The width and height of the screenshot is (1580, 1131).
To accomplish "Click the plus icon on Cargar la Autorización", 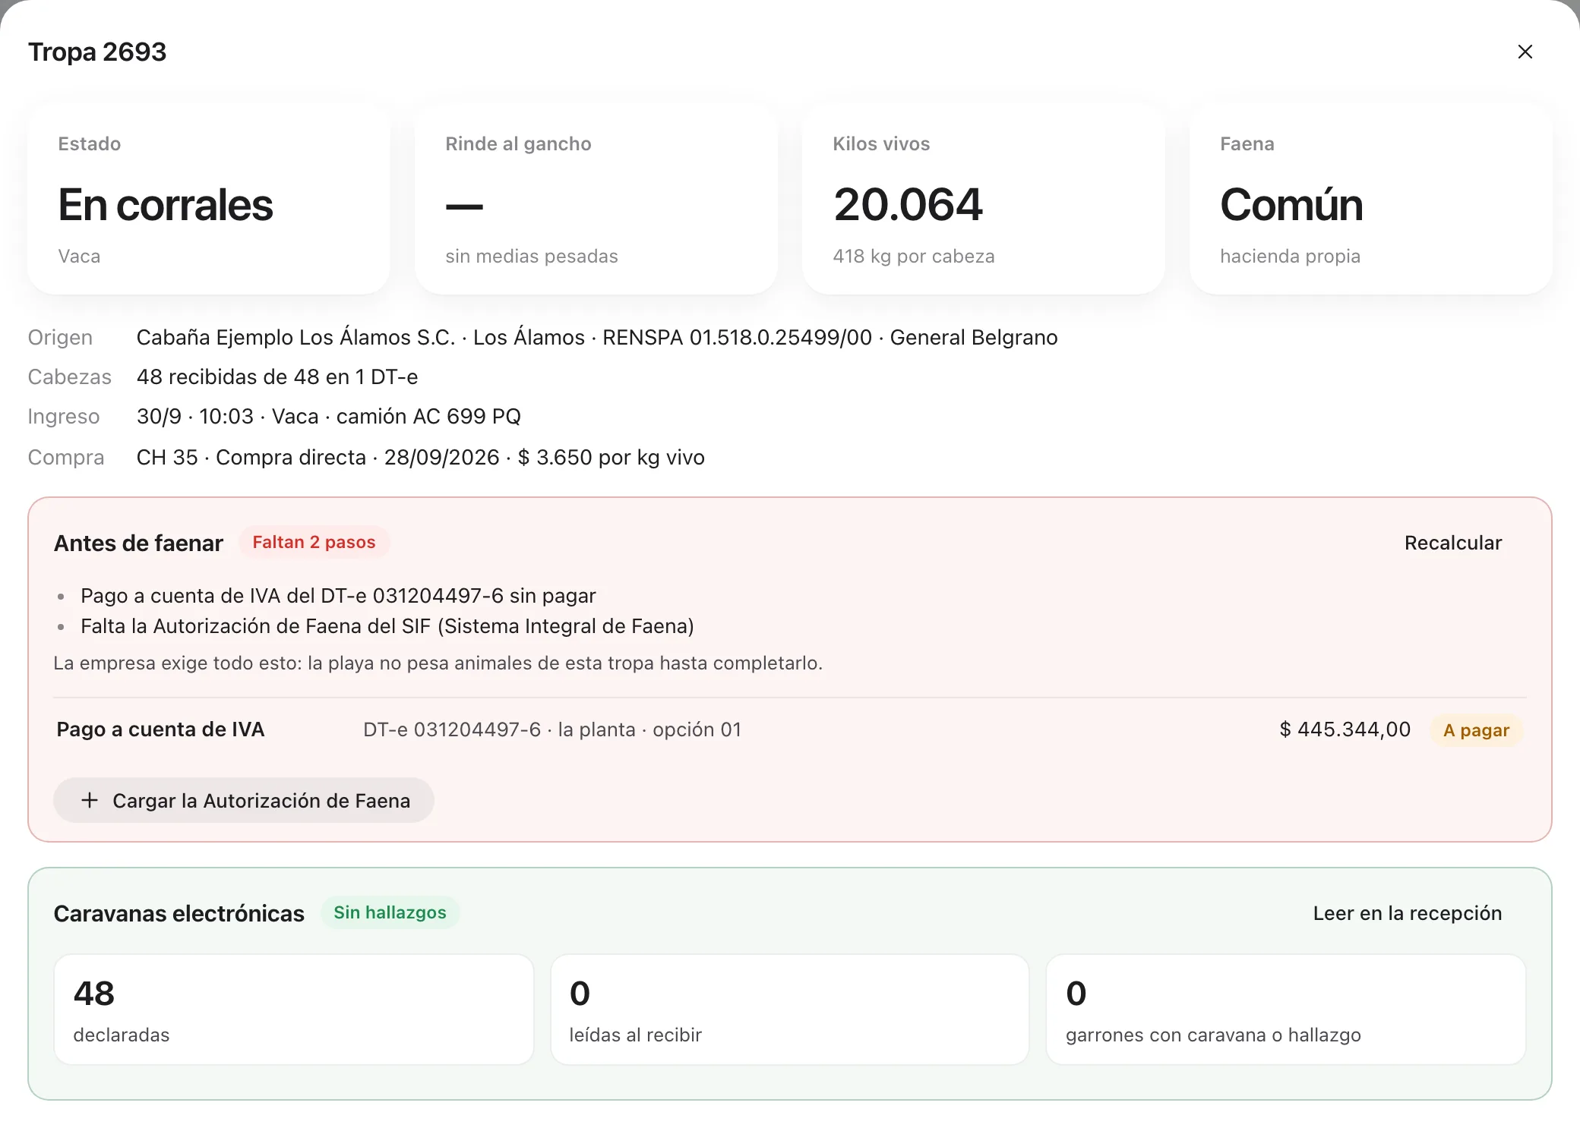I will [90, 800].
